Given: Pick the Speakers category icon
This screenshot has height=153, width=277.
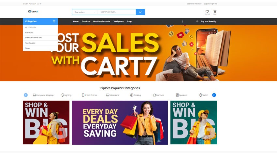Looking at the screenshot, I should (x=177, y=95).
